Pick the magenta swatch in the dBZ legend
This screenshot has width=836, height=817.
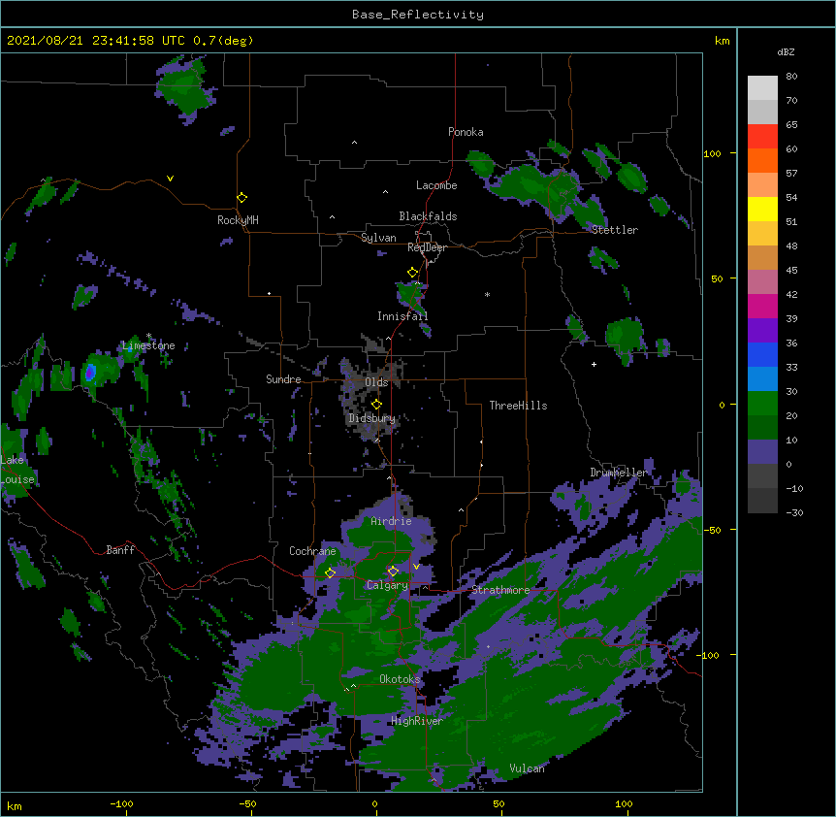coord(762,306)
